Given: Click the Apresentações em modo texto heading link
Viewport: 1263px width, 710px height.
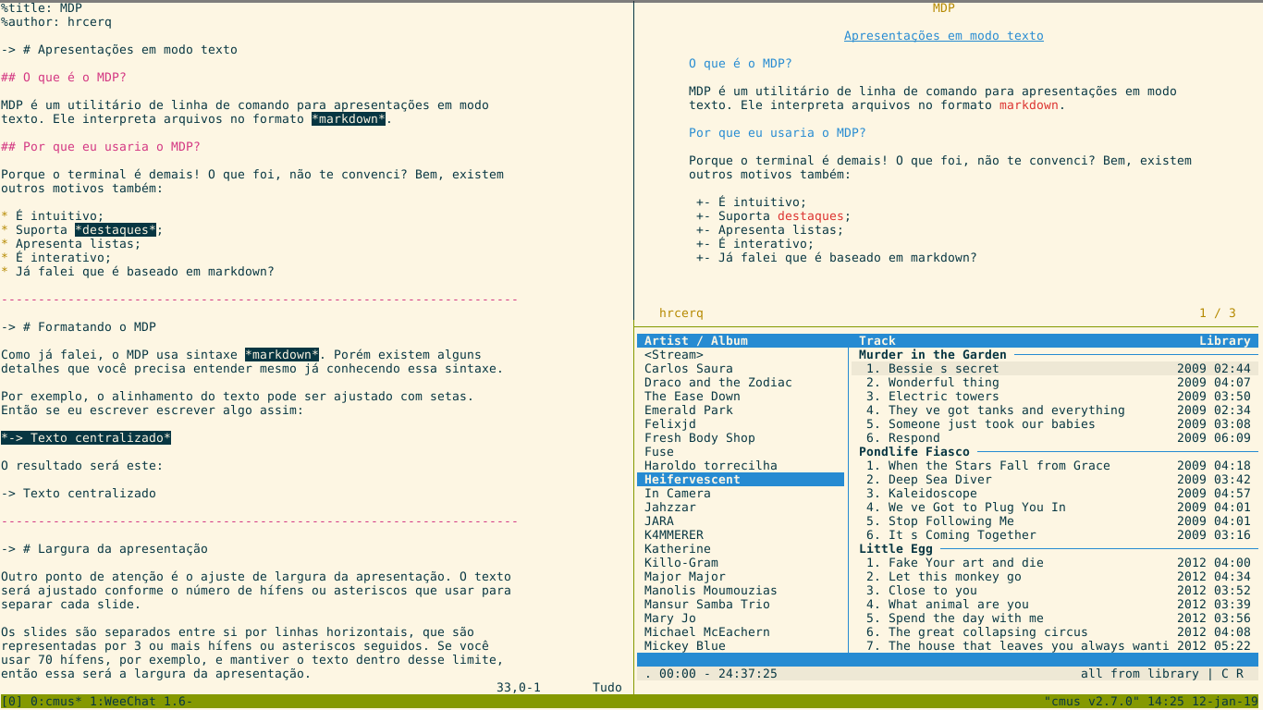Looking at the screenshot, I should coord(944,36).
